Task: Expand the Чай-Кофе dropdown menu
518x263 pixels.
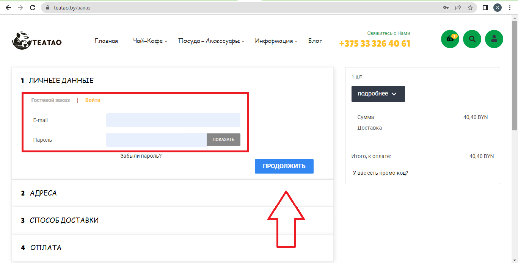Action: tap(150, 41)
